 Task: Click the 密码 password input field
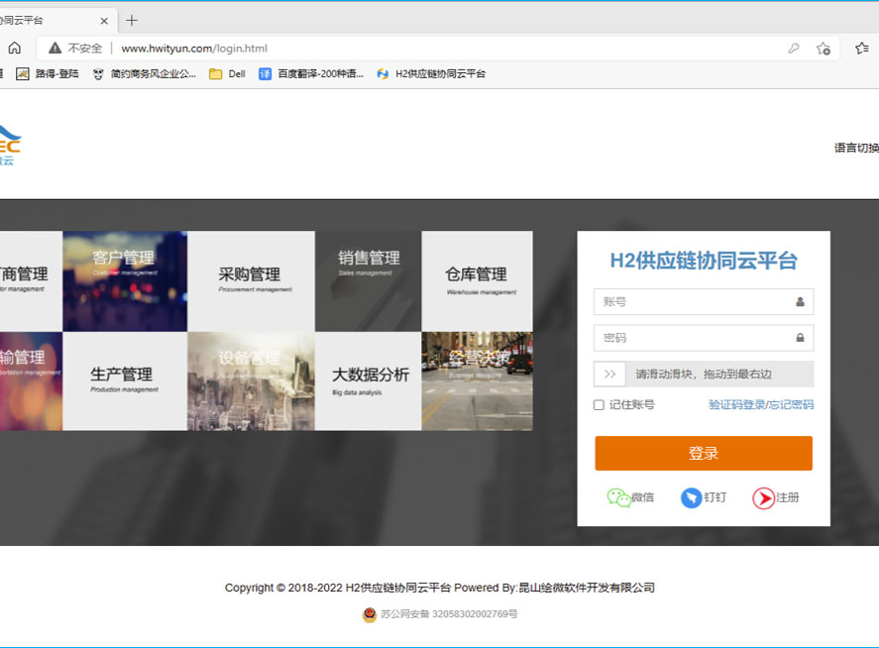pyautogui.click(x=704, y=338)
